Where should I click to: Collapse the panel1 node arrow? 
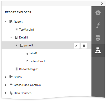(x=16, y=45)
